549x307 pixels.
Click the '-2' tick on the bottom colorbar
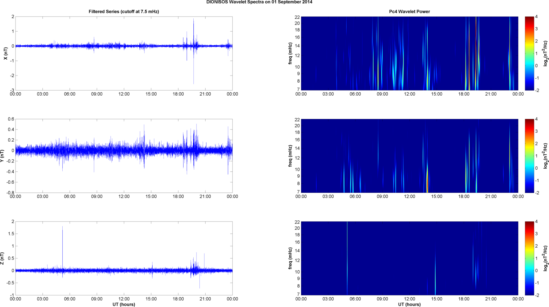pyautogui.click(x=537, y=295)
